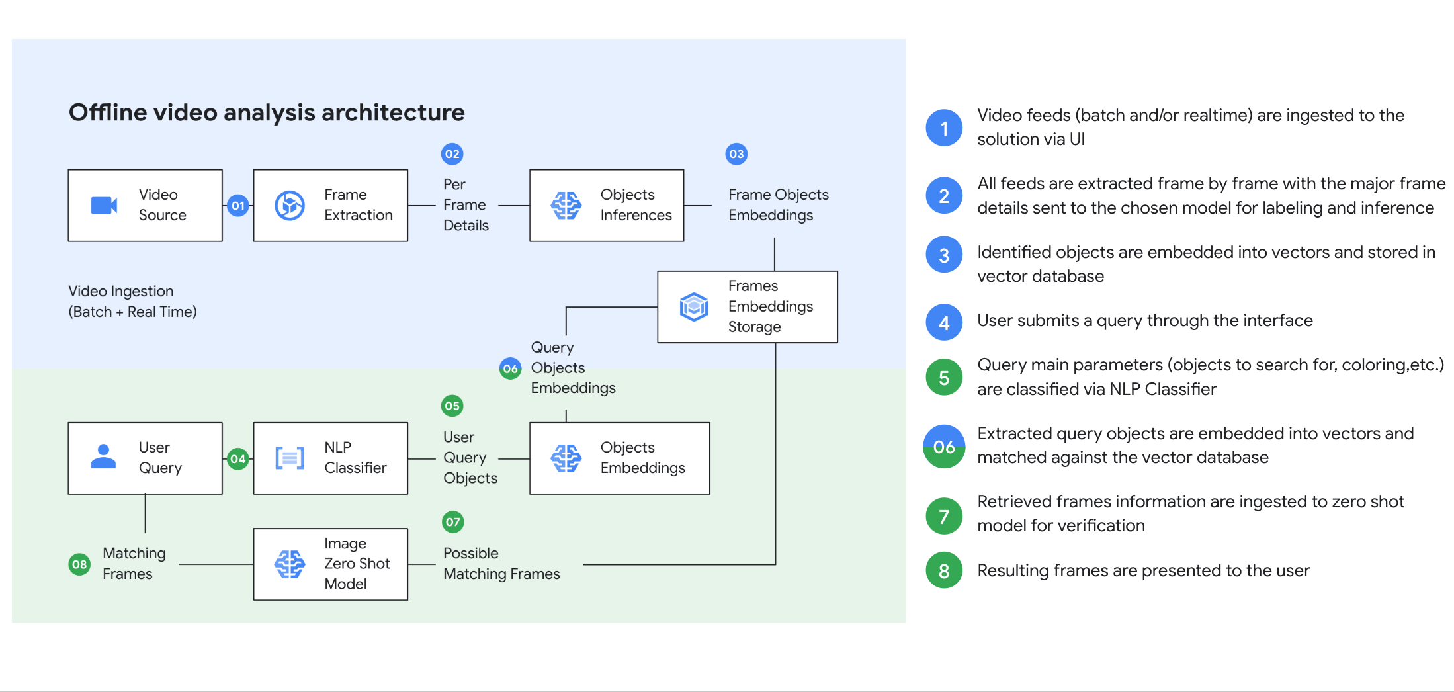Select the green 08 Matching Frames badge
Screen dimensions: 1454x692
[x=80, y=564]
